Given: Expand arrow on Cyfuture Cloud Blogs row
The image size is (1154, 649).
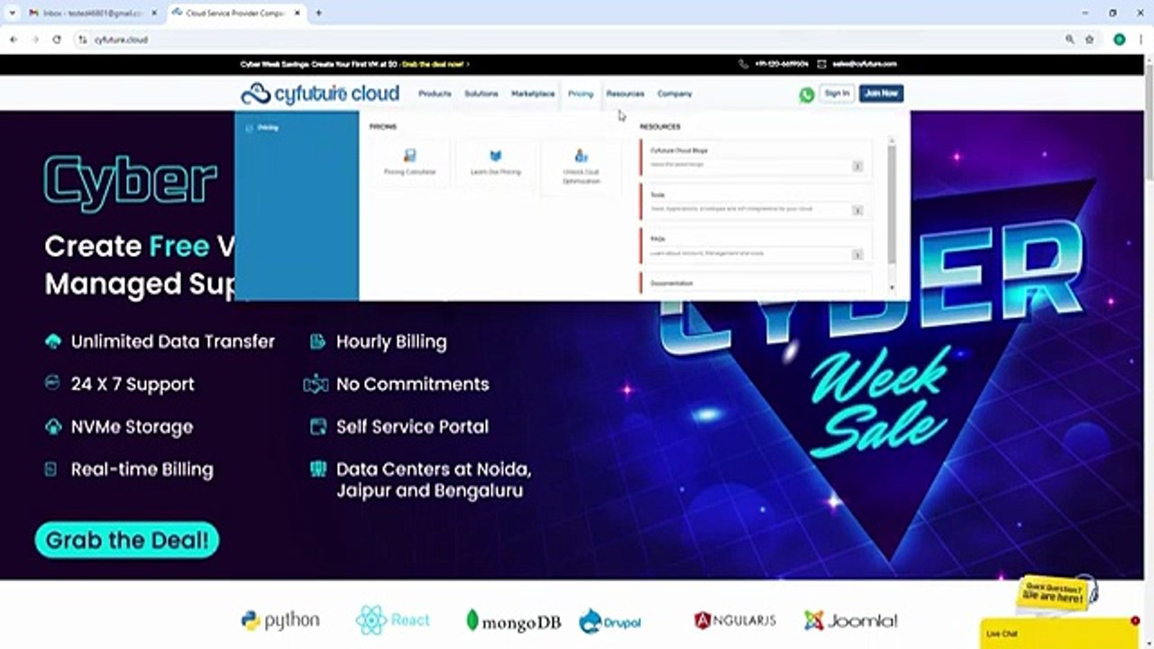Looking at the screenshot, I should [x=857, y=166].
